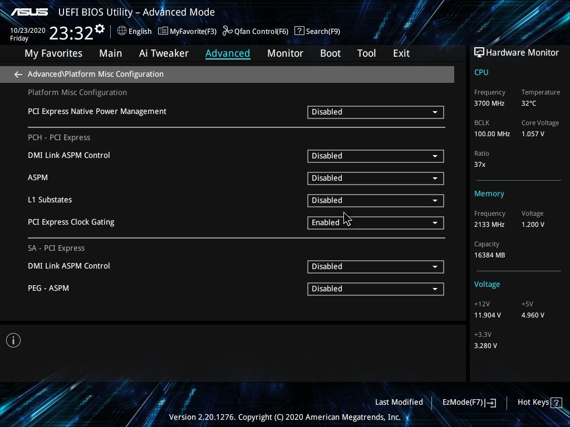Open PCH DMI Link ASPM Control dropdown
Viewport: 570px width, 427px height.
coord(376,156)
